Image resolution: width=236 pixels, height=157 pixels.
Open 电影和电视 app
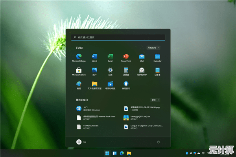pos(110,85)
